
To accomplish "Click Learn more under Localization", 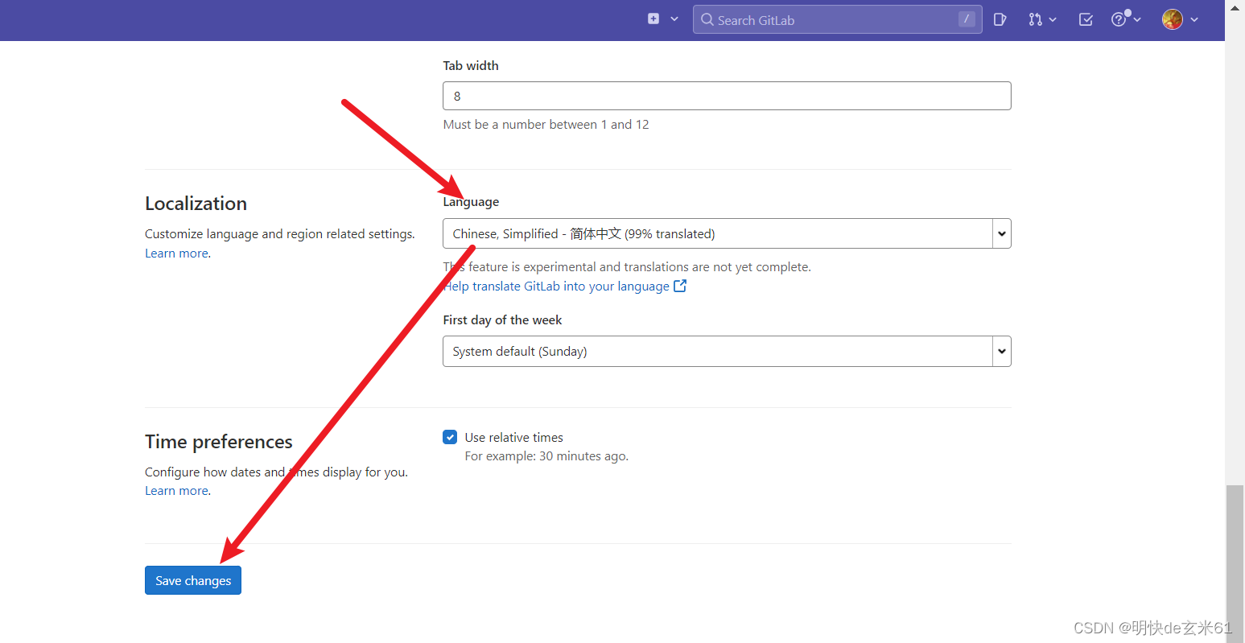I will pos(175,253).
